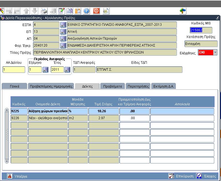221x181 pixels.
Task: Open the lookup list for ΑΠ field
Action: tap(63, 39)
